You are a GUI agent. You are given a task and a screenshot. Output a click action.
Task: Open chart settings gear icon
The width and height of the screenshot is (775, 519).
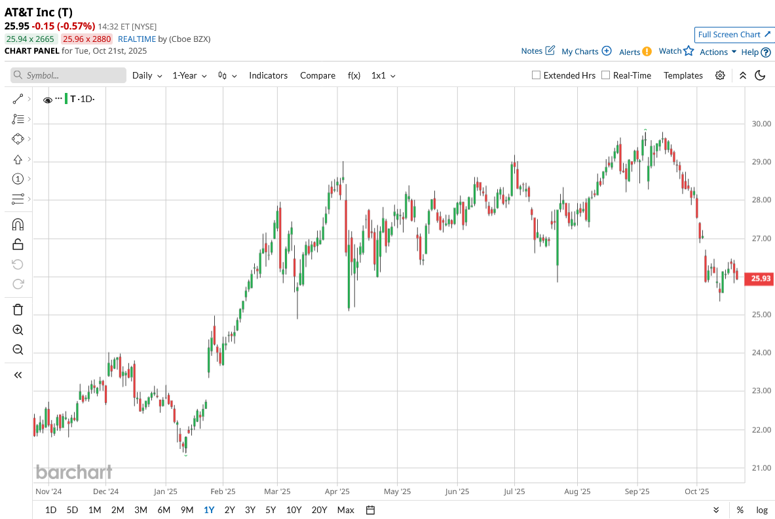click(x=720, y=75)
